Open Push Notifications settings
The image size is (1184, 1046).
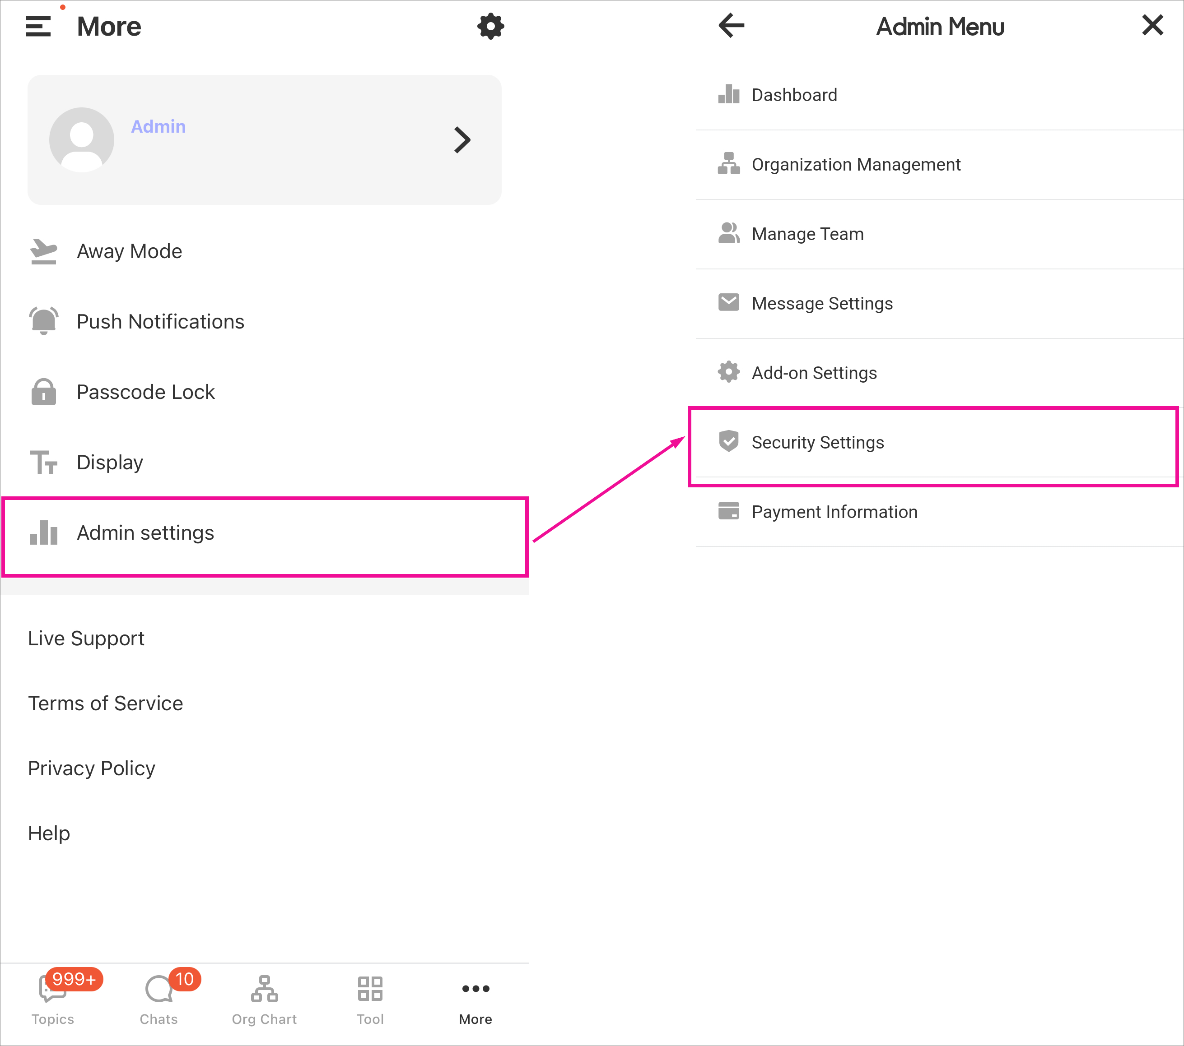(x=160, y=321)
